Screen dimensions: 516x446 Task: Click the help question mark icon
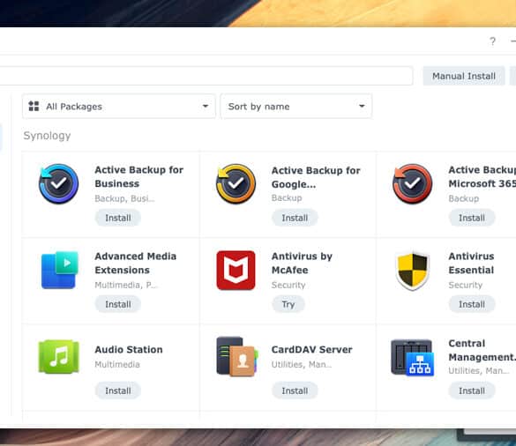492,41
